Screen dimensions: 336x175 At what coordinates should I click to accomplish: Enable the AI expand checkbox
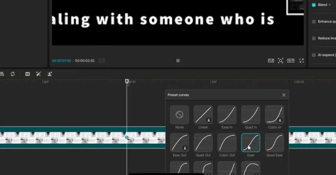coord(314,55)
